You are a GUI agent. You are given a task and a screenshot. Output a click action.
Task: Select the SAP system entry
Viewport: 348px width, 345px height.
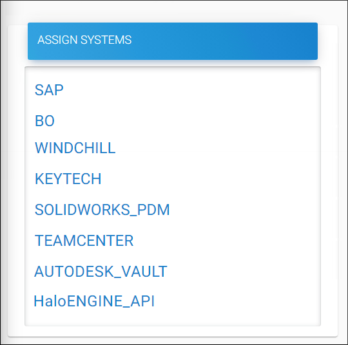pyautogui.click(x=49, y=90)
